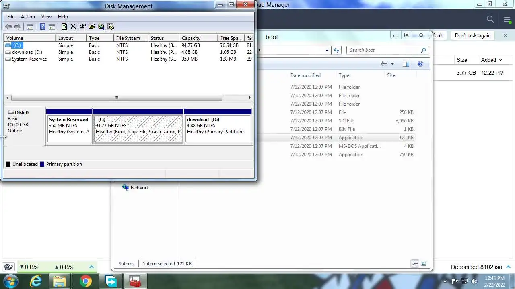The width and height of the screenshot is (515, 289).
Task: Click the Back arrow in Disk Management toolbar
Action: pos(8,26)
